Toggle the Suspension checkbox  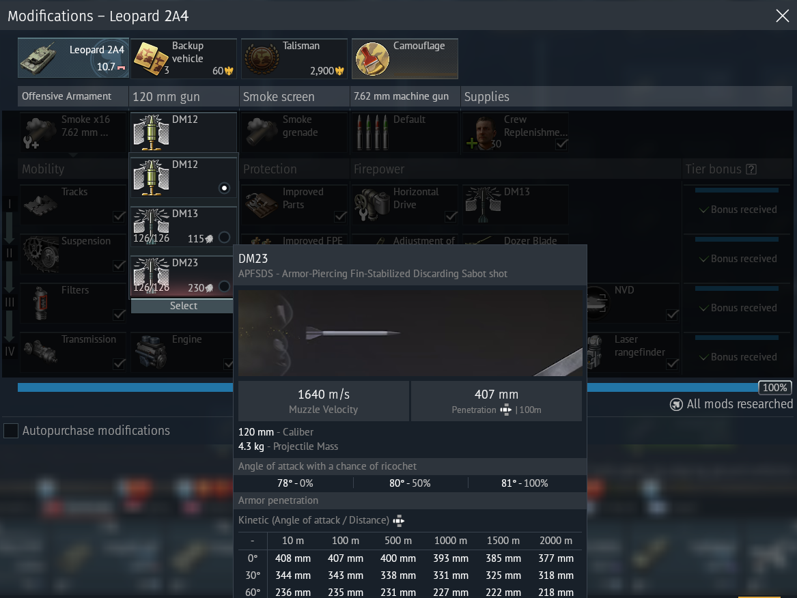point(119,266)
